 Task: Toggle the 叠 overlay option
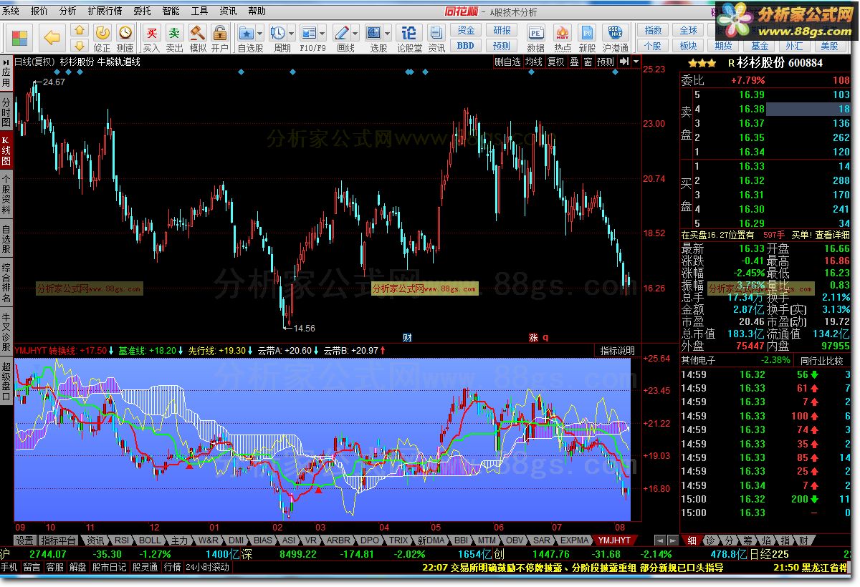tap(575, 62)
